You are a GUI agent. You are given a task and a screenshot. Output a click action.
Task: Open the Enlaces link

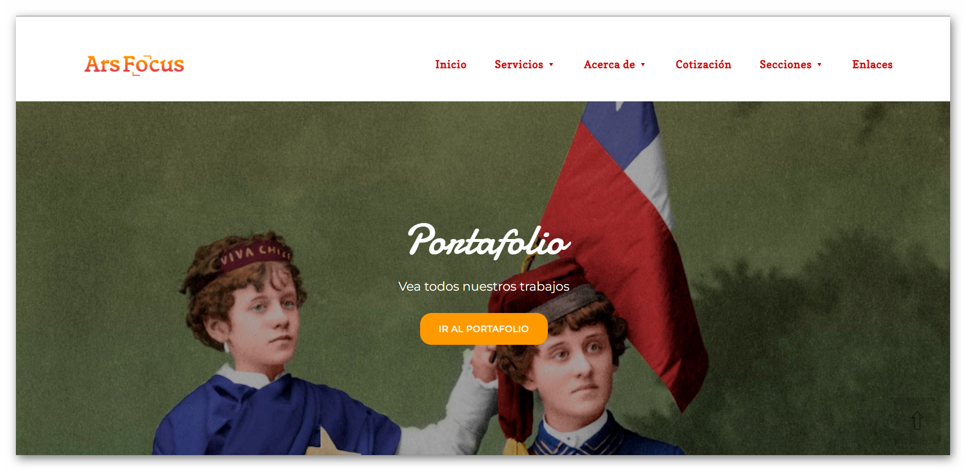(x=872, y=65)
